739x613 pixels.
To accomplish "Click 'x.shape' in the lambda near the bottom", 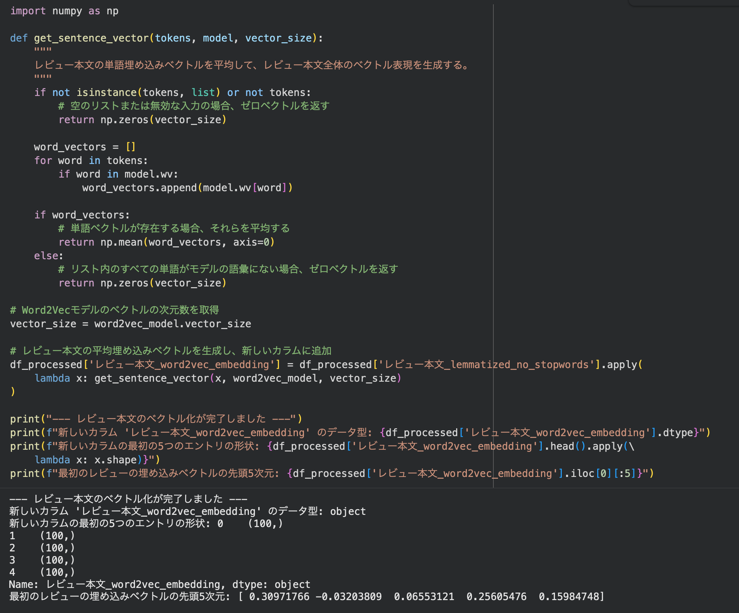I will 116,460.
